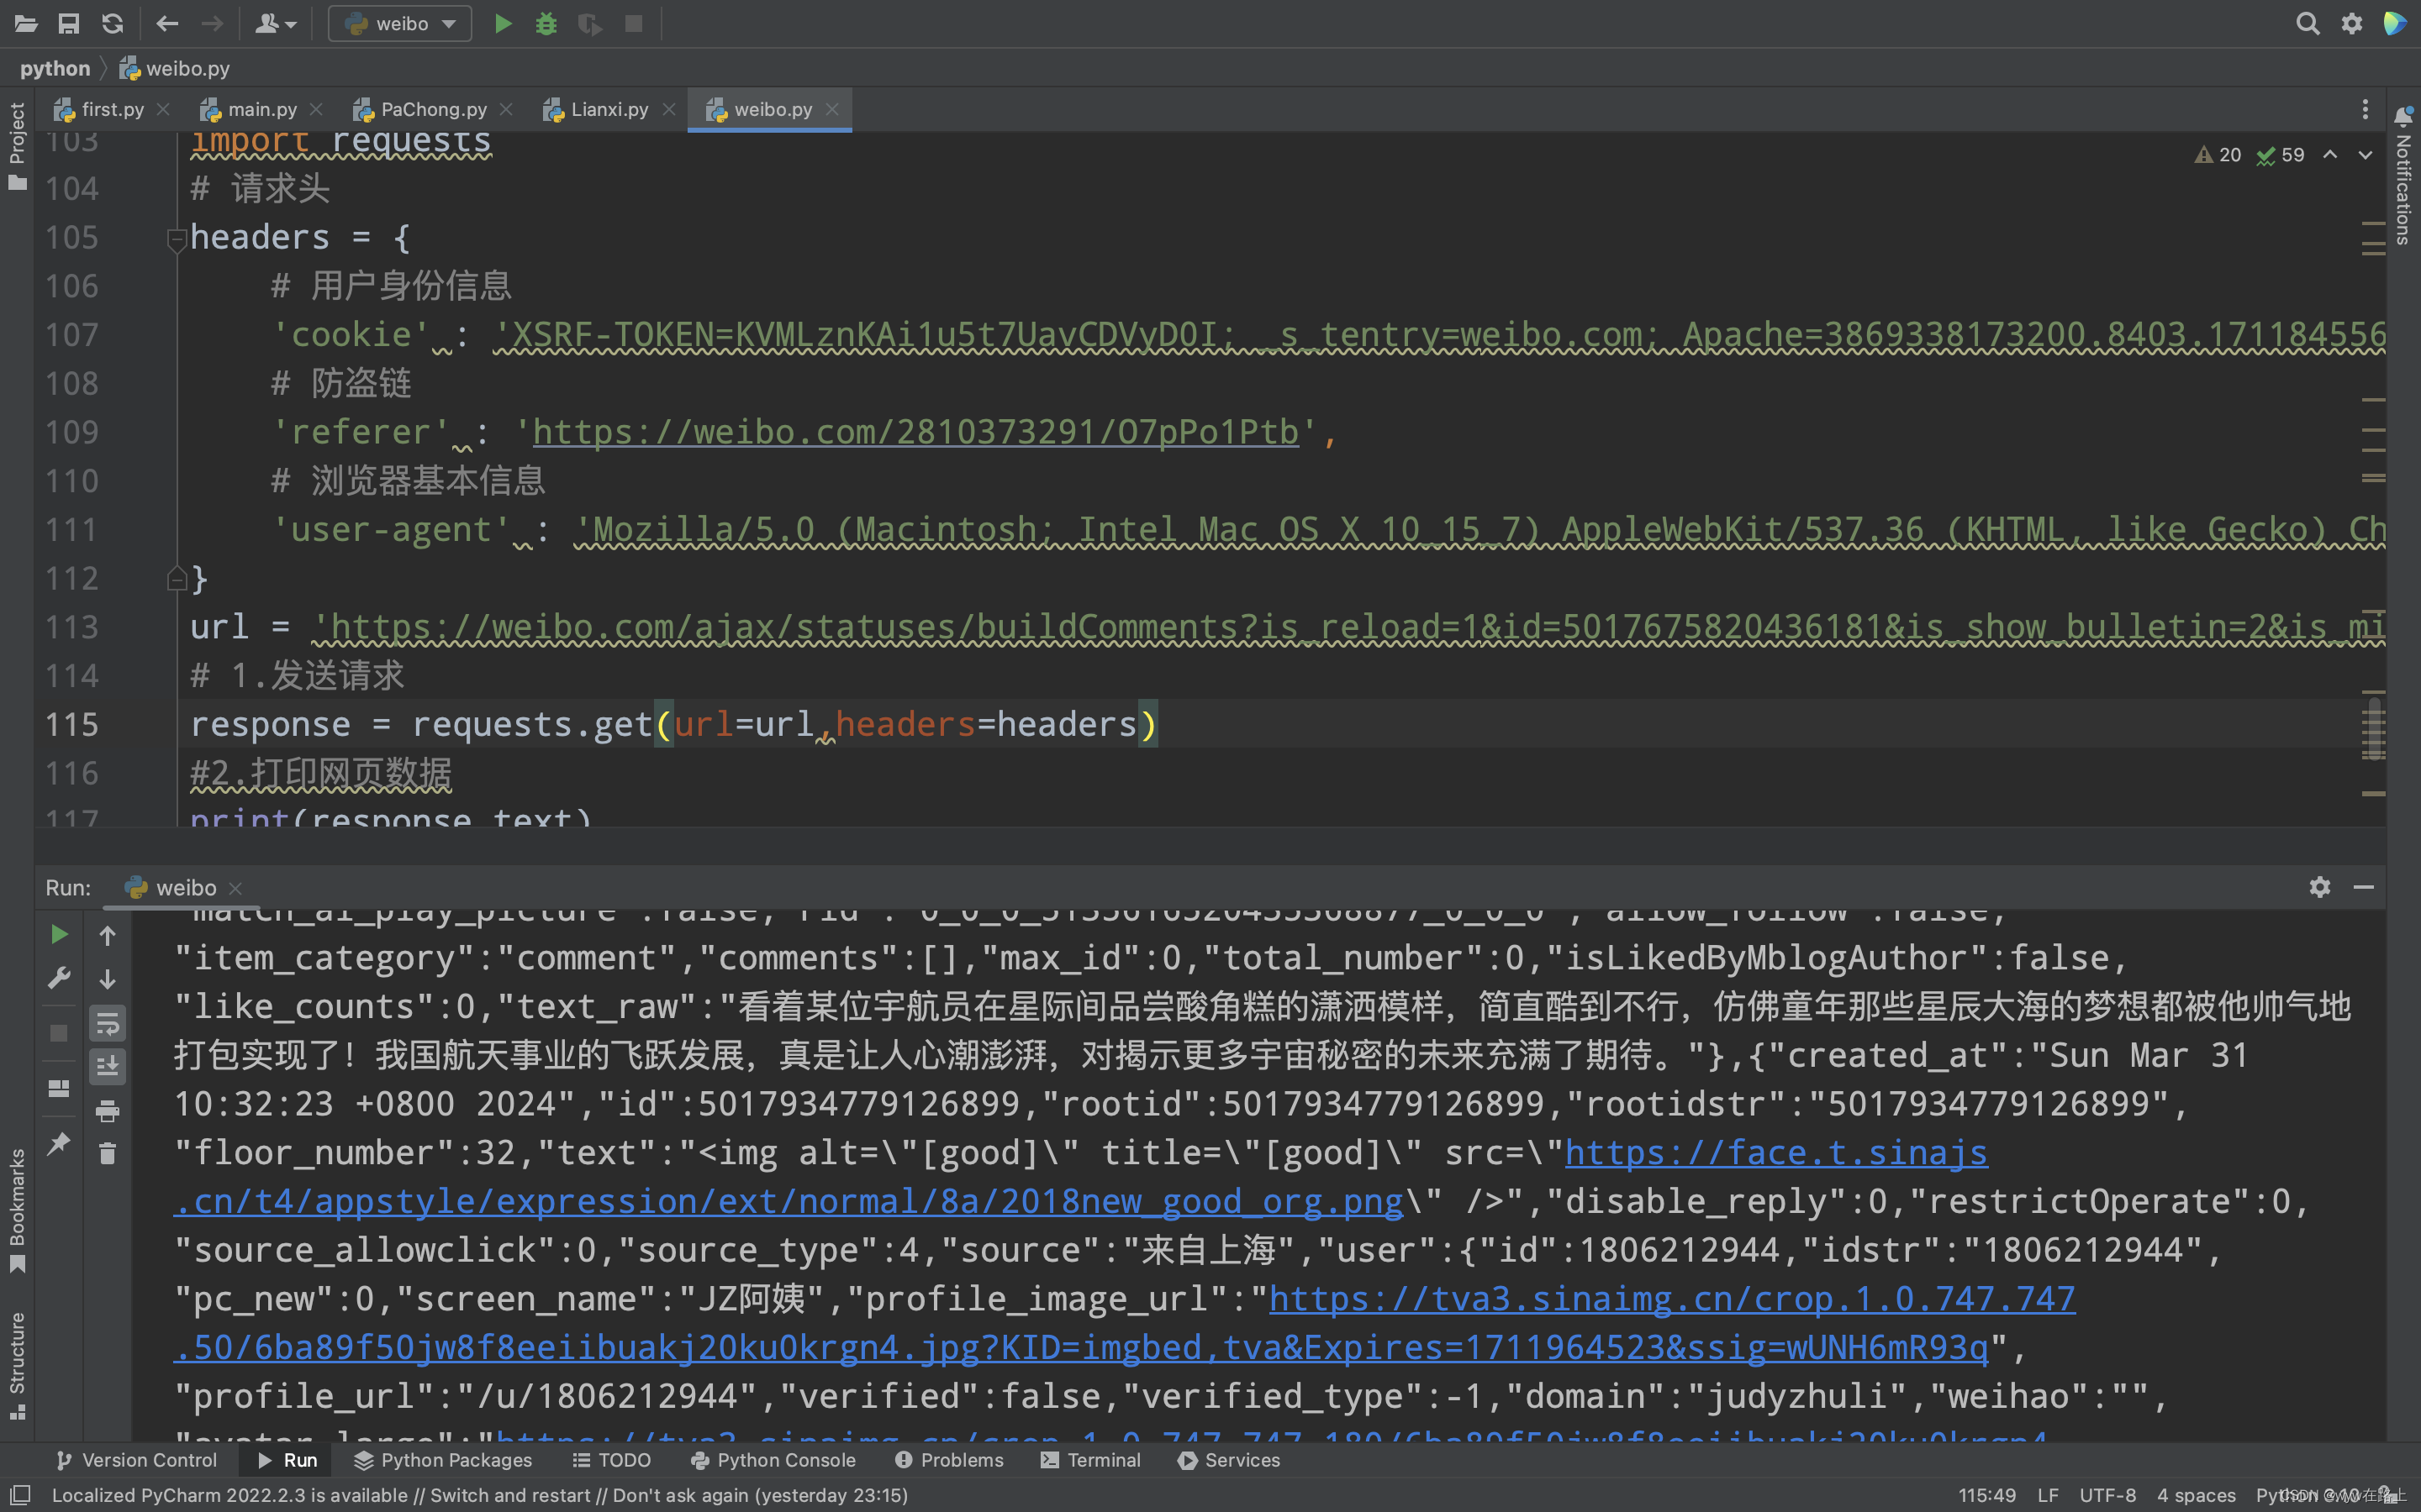Print console output with printer icon

tap(108, 1110)
